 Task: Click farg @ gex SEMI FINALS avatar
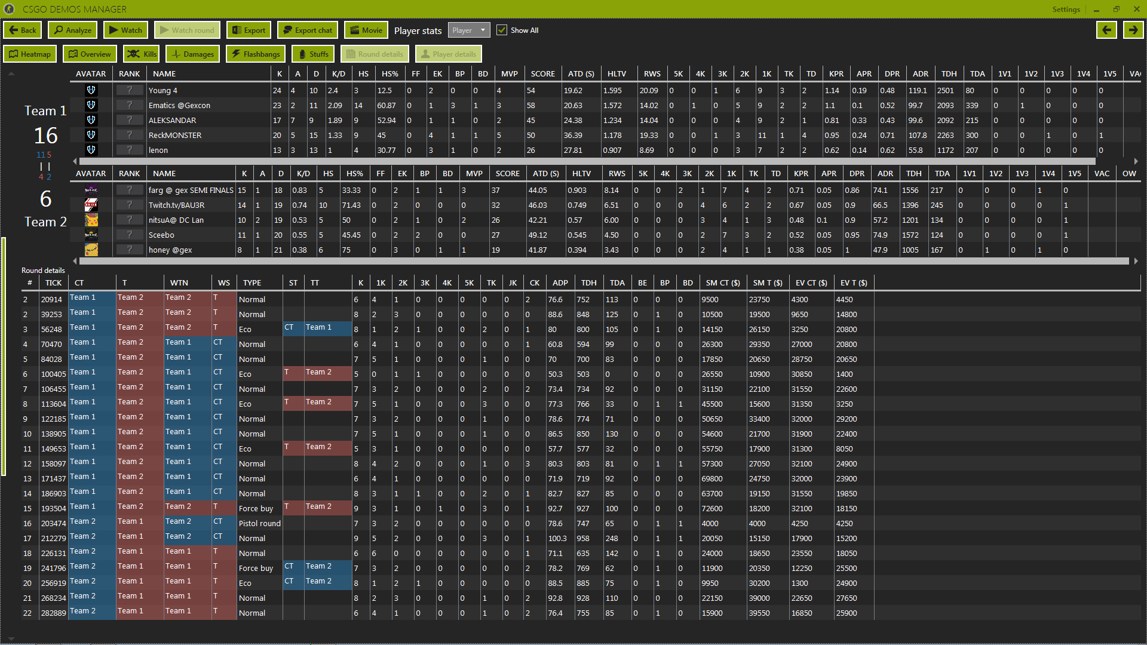pyautogui.click(x=91, y=190)
